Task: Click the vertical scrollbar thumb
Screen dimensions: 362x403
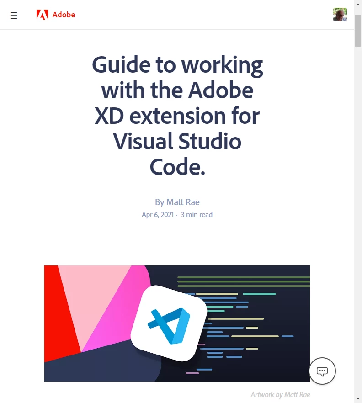Action: click(358, 31)
